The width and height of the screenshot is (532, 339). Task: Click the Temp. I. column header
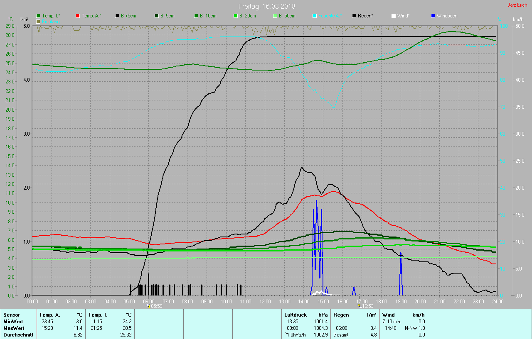(x=98, y=315)
